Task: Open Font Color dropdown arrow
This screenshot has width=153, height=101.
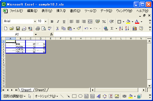Action: [x=141, y=22]
